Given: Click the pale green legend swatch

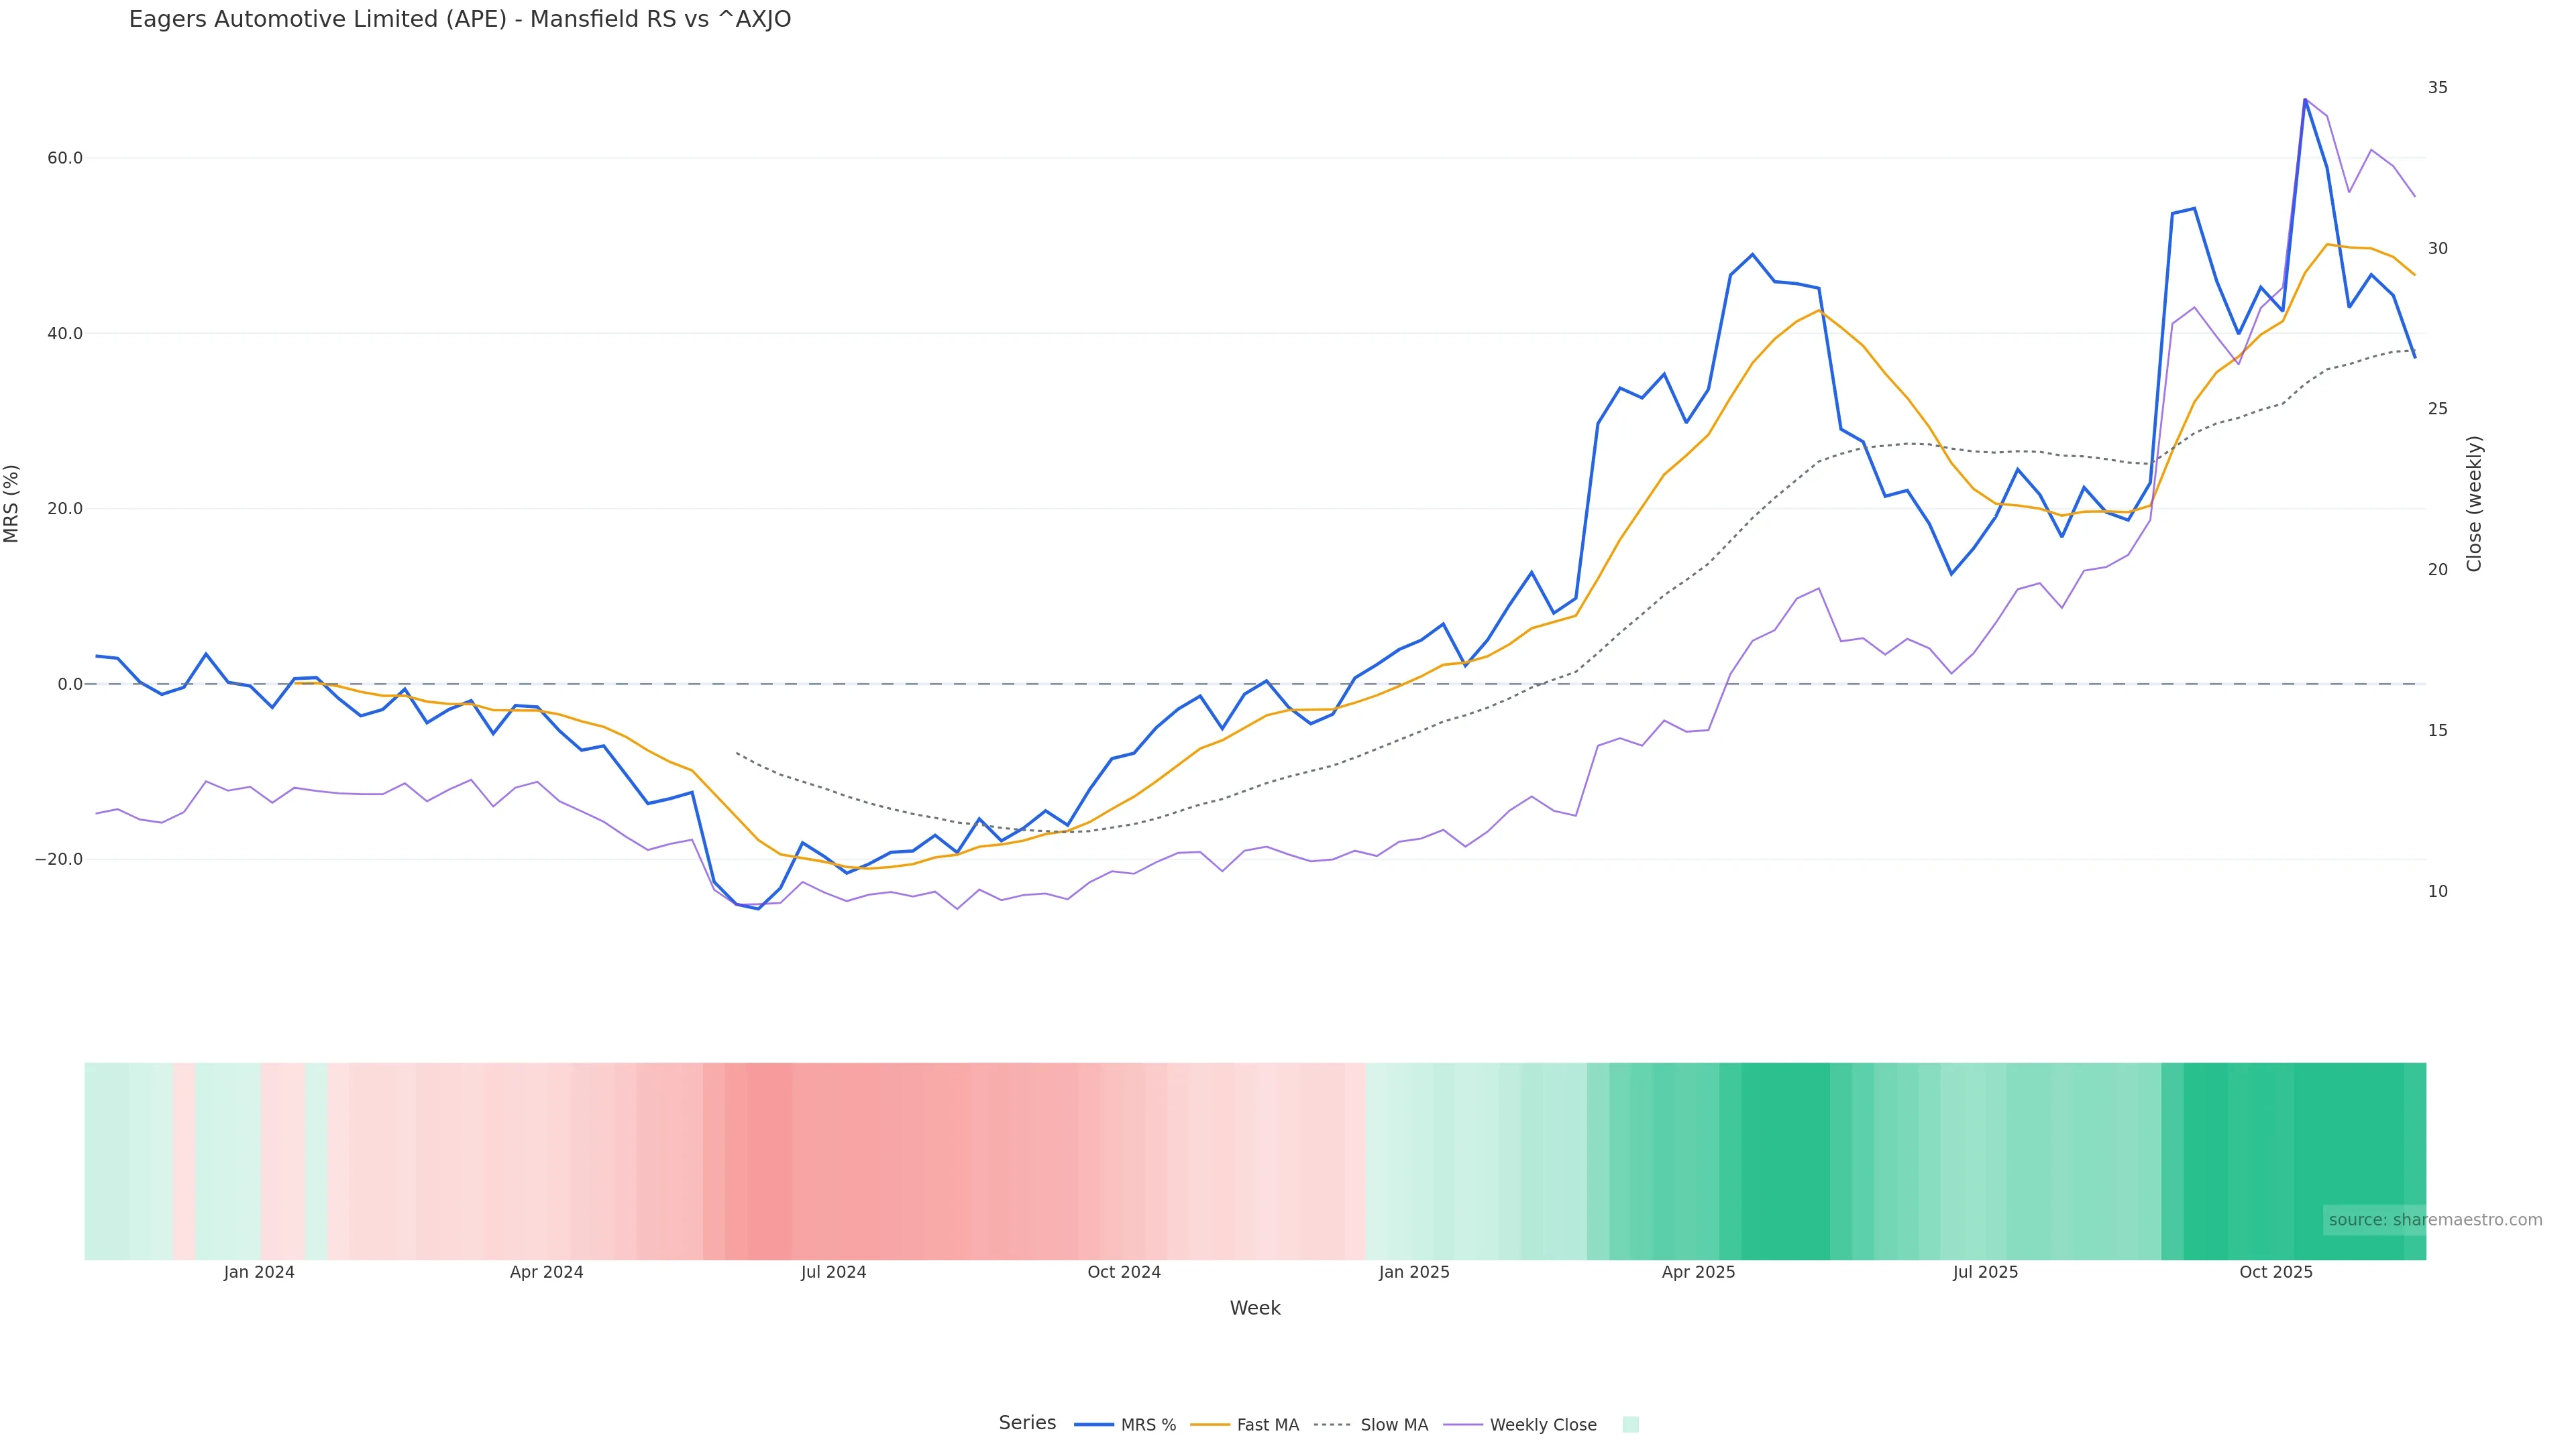Looking at the screenshot, I should coord(1630,1425).
